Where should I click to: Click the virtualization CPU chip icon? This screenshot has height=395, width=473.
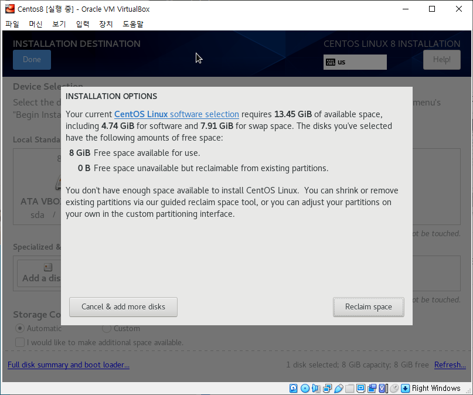point(383,388)
